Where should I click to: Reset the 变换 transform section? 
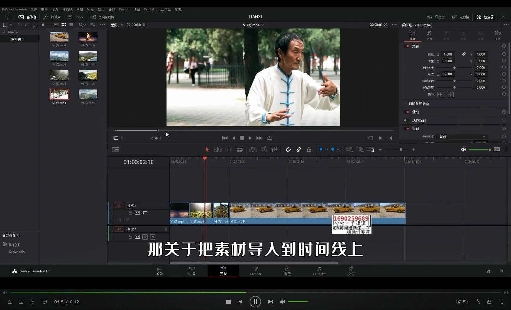(504, 46)
